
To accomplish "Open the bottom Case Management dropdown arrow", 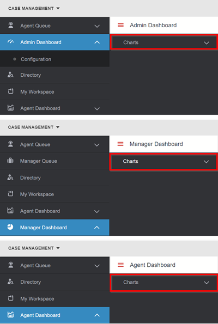I will (x=58, y=248).
